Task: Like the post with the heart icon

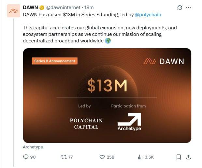Action: click(102, 157)
